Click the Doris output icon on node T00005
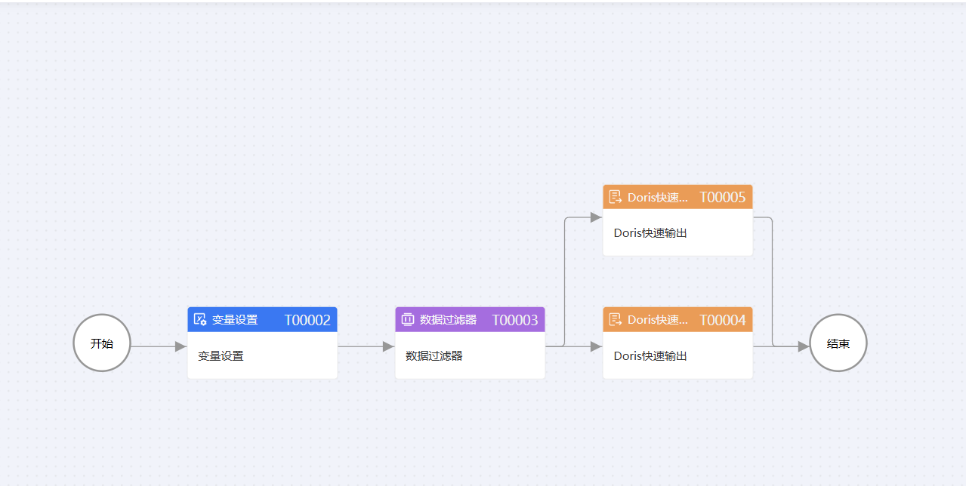Screen dimensions: 966x486 (616, 197)
